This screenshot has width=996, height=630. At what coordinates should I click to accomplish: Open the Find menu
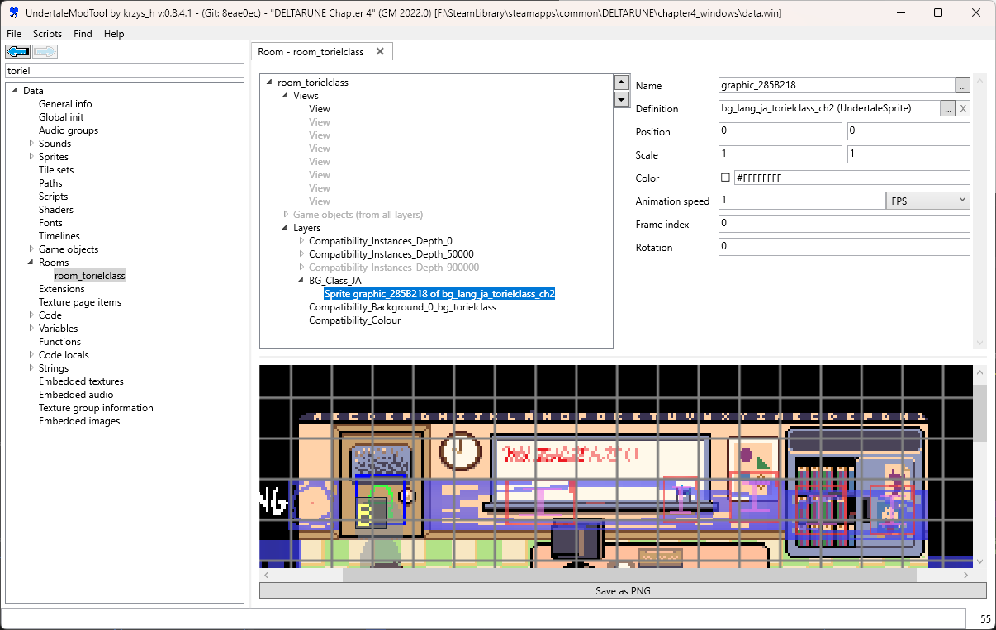[83, 34]
